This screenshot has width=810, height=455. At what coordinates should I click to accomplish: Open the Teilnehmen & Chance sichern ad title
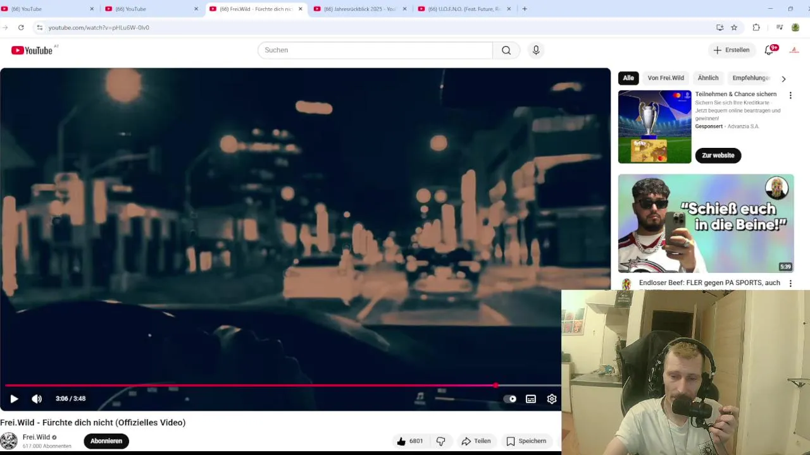coord(736,94)
